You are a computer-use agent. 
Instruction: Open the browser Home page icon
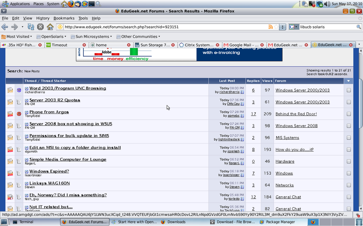[x=50, y=27]
